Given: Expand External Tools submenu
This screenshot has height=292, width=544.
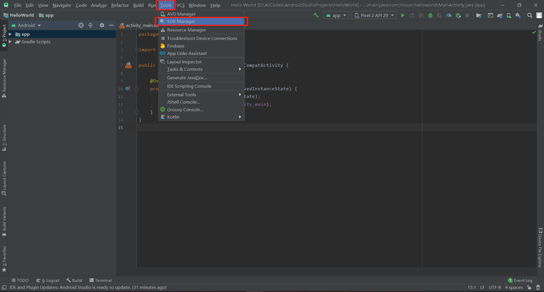Looking at the screenshot, I should tap(201, 95).
